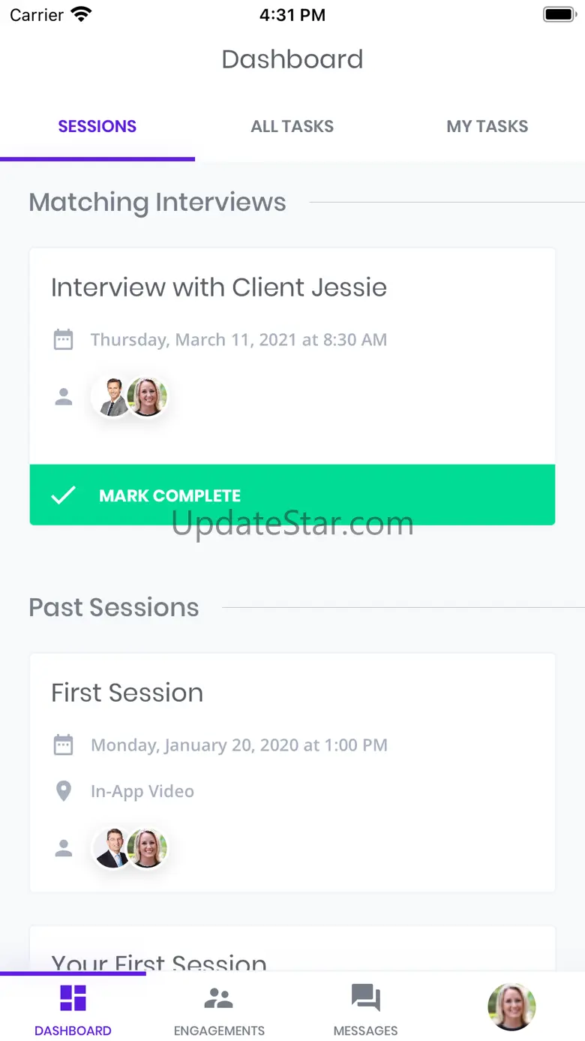
Task: Tap the Wi-Fi icon in status bar
Action: (80, 14)
